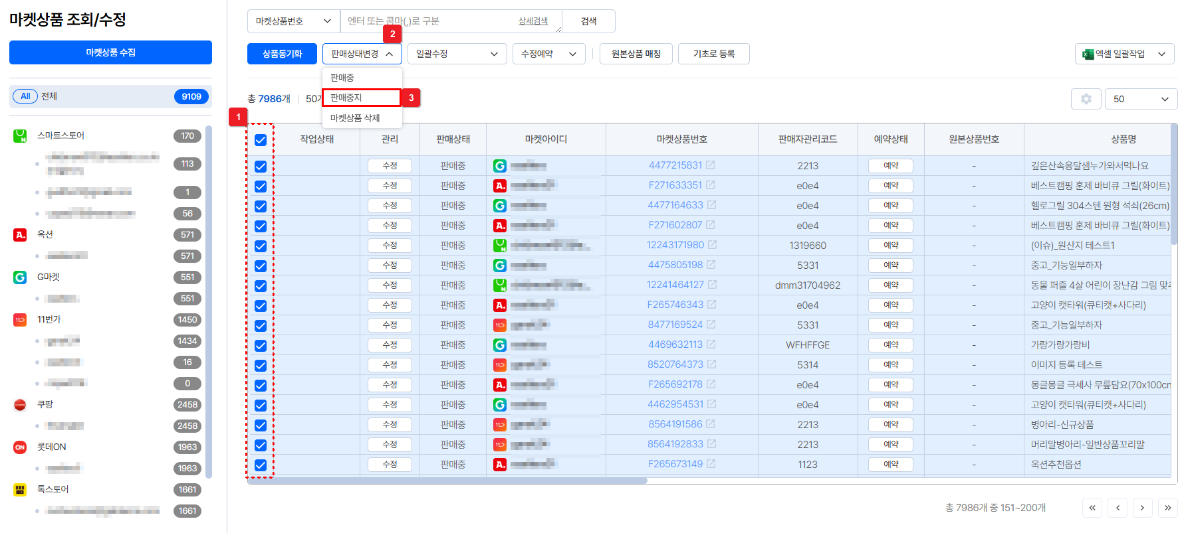This screenshot has width=1184, height=533.
Task: Uncheck the first product row checkbox
Action: click(261, 167)
